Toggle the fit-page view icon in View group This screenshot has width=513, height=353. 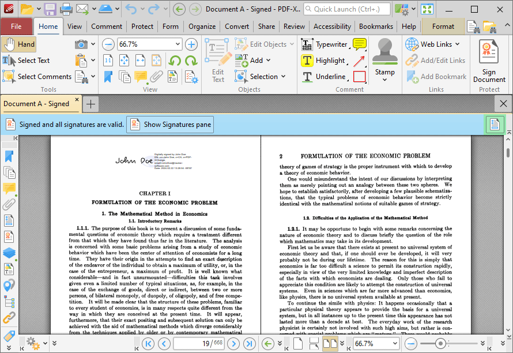click(x=124, y=60)
